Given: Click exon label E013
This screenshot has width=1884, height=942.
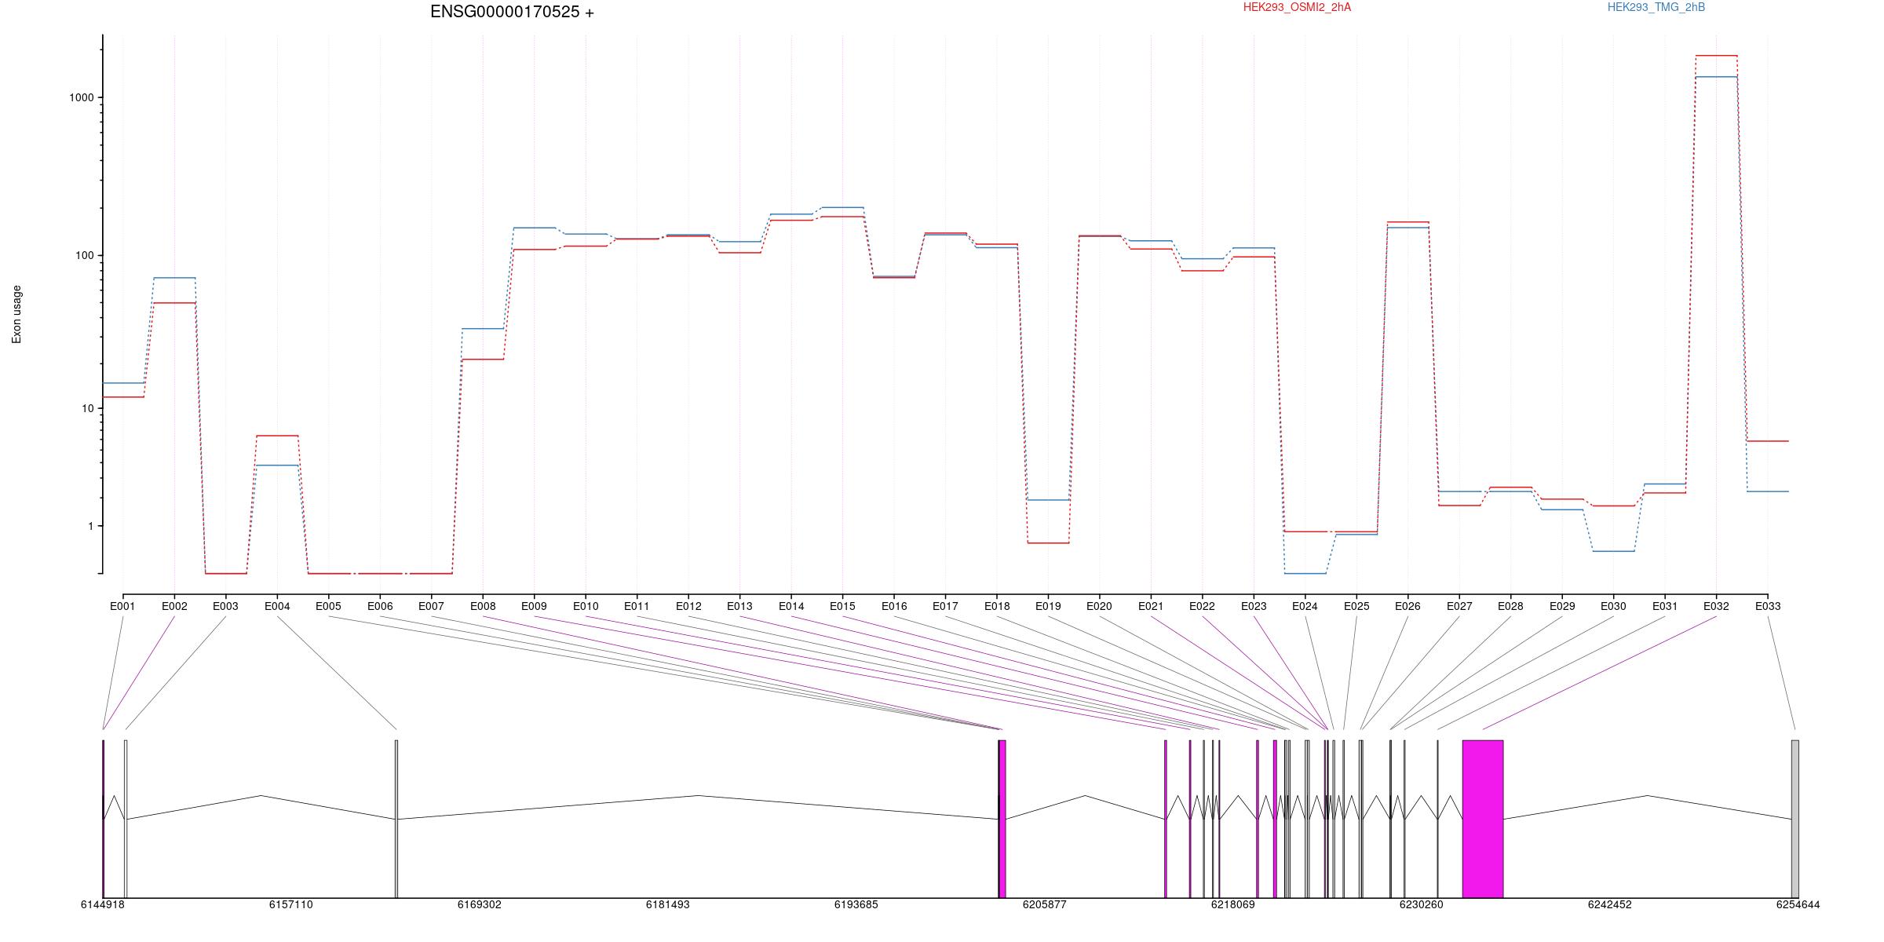Looking at the screenshot, I should pyautogui.click(x=739, y=606).
